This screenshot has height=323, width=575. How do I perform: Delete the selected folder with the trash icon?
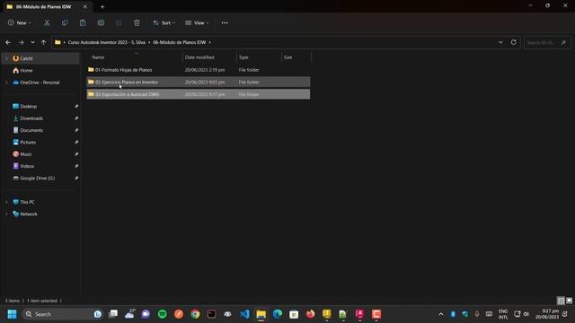pyautogui.click(x=137, y=22)
